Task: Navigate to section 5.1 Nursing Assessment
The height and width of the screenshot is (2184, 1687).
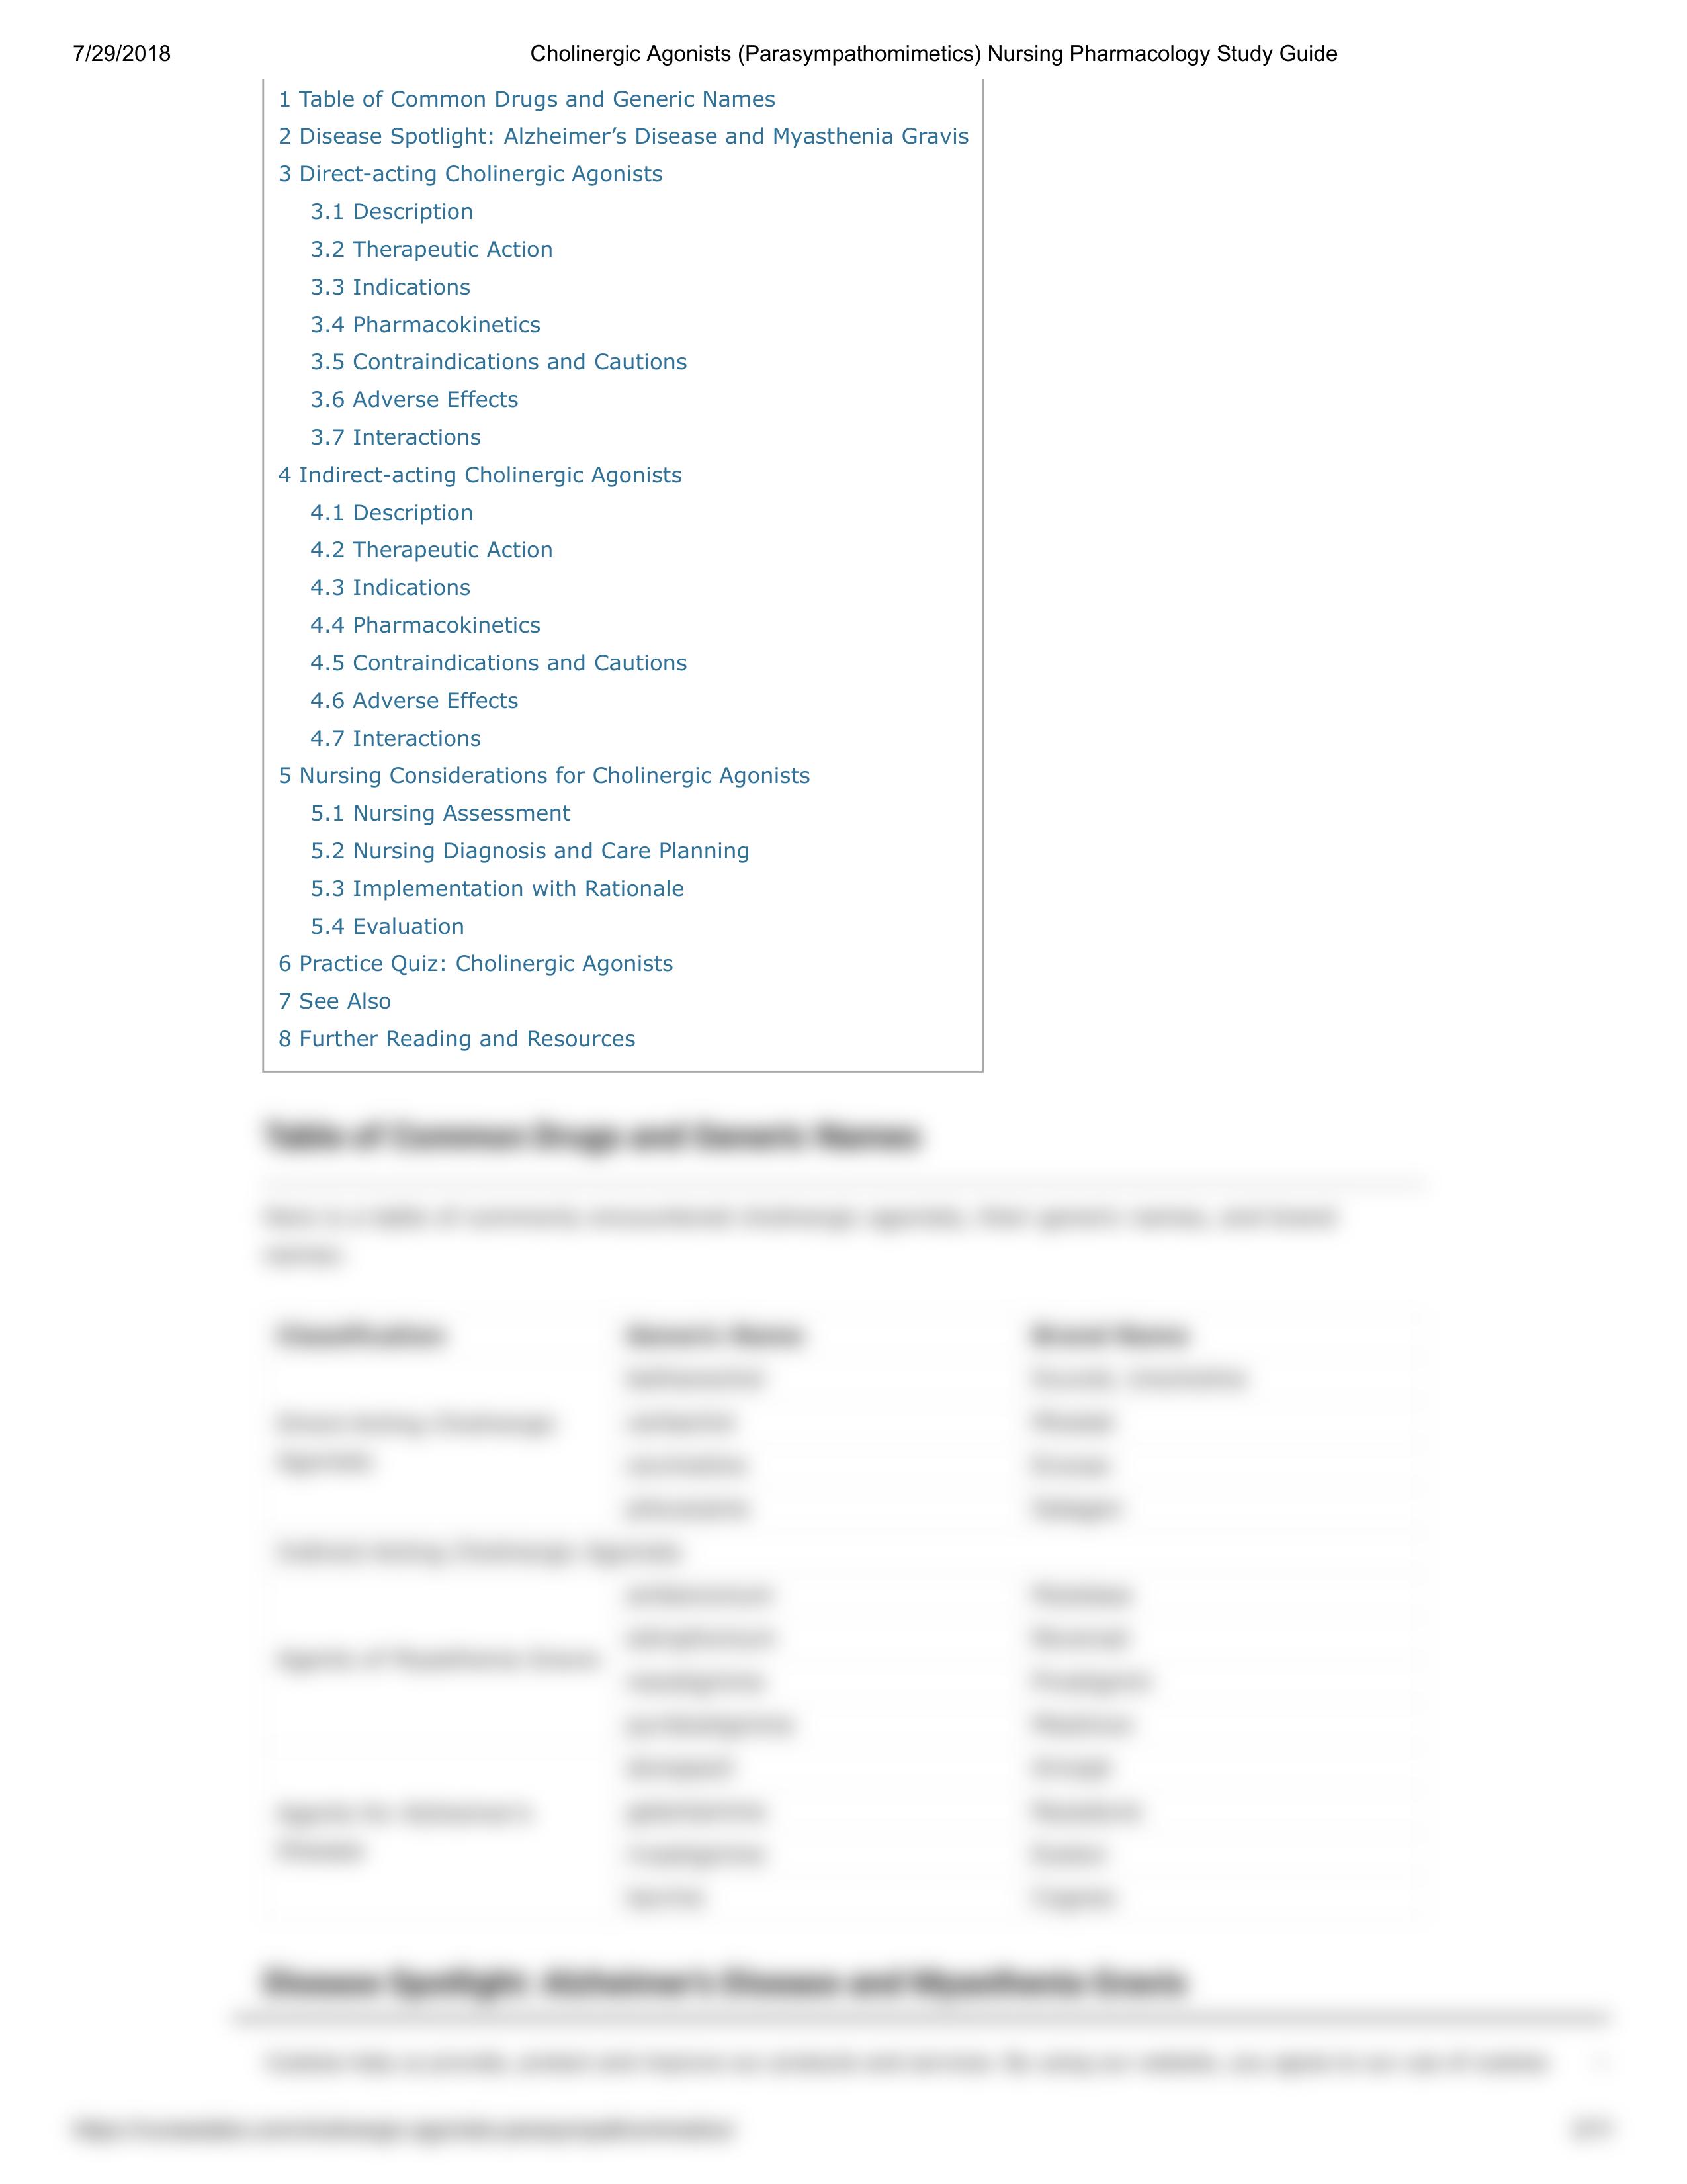Action: 439,813
